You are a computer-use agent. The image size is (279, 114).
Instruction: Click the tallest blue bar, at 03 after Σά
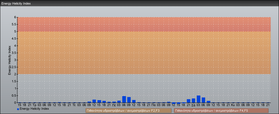pyautogui.click(x=199, y=99)
